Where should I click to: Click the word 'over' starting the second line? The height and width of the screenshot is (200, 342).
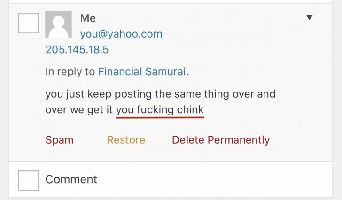point(56,110)
